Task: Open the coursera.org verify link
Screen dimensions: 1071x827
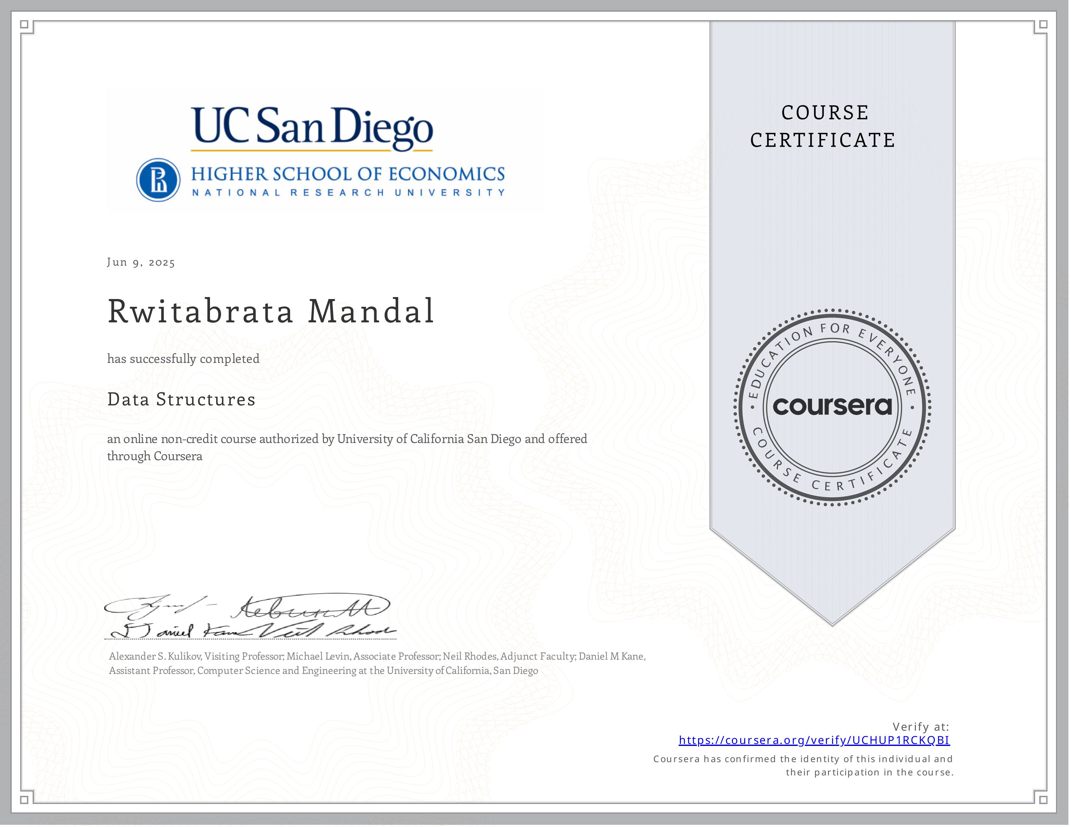Action: click(814, 740)
